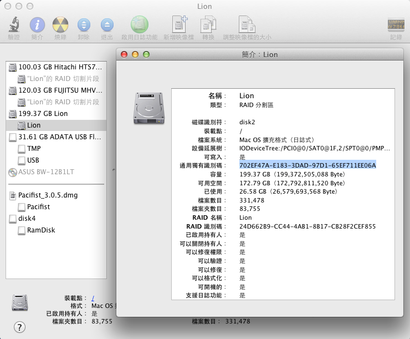Select 31.61 GB ADATA USB drive
The image size is (410, 339).
click(x=56, y=137)
